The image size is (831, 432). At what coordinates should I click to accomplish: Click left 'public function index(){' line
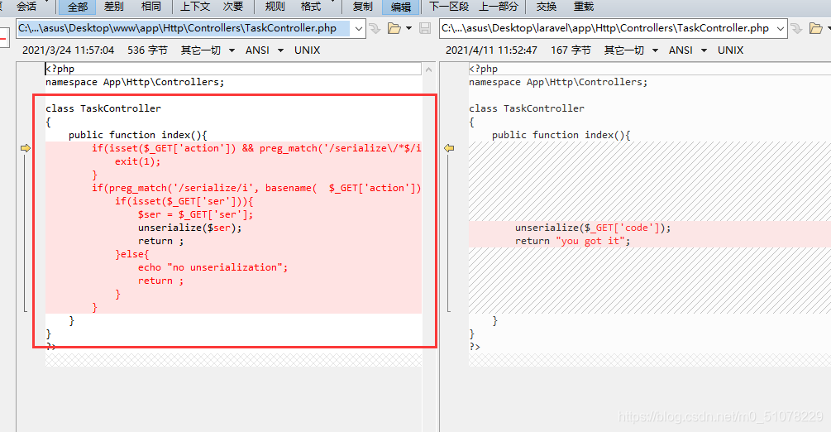pyautogui.click(x=138, y=135)
